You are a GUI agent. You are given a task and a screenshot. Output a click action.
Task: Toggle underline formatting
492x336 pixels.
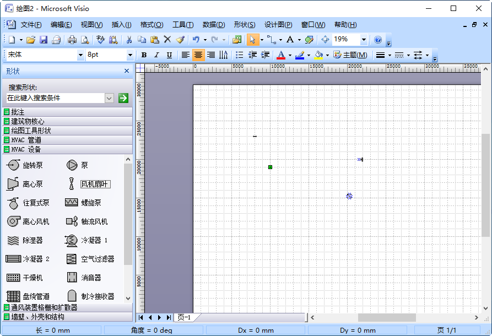pos(169,55)
